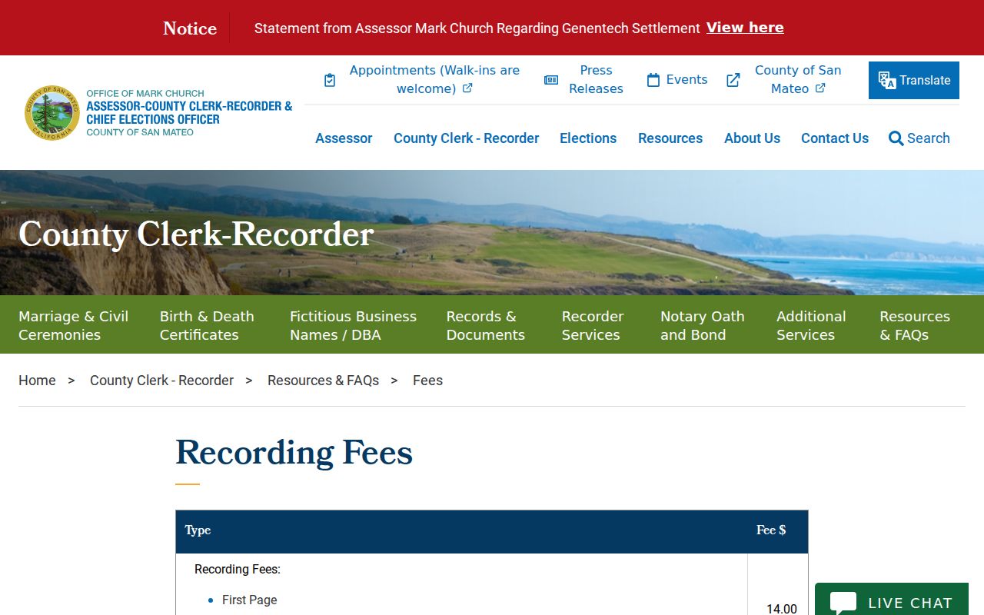Open the Assessor main menu
984x615 pixels.
344,138
